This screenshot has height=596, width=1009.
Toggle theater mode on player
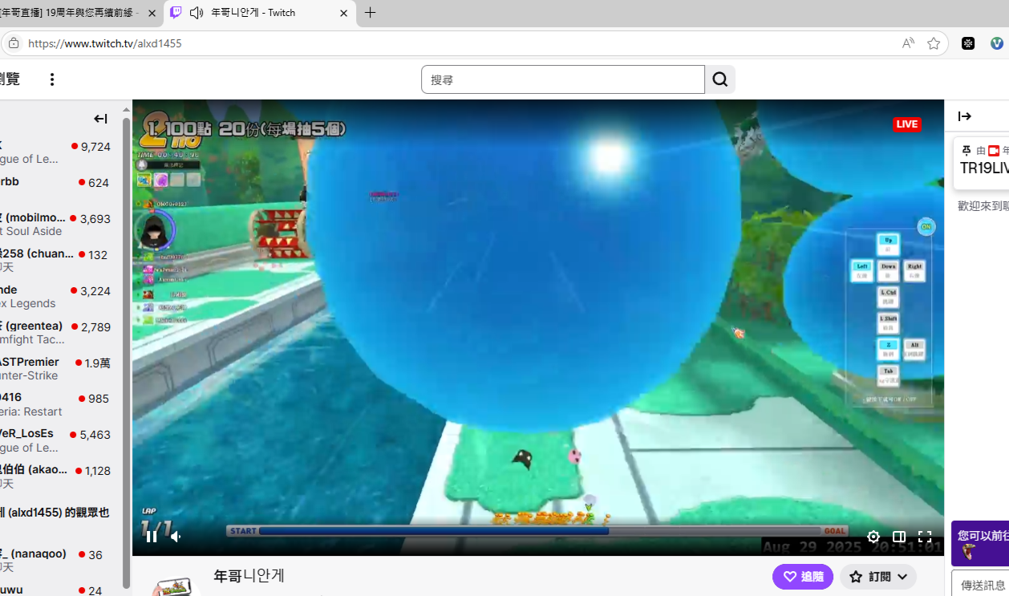click(x=899, y=537)
